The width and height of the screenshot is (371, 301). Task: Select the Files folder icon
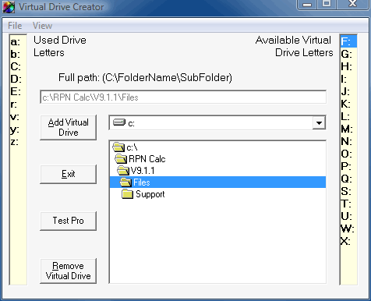(125, 182)
